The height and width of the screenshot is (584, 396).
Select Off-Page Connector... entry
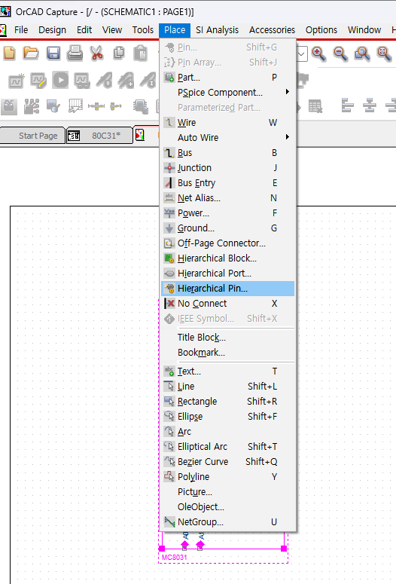pyautogui.click(x=228, y=243)
